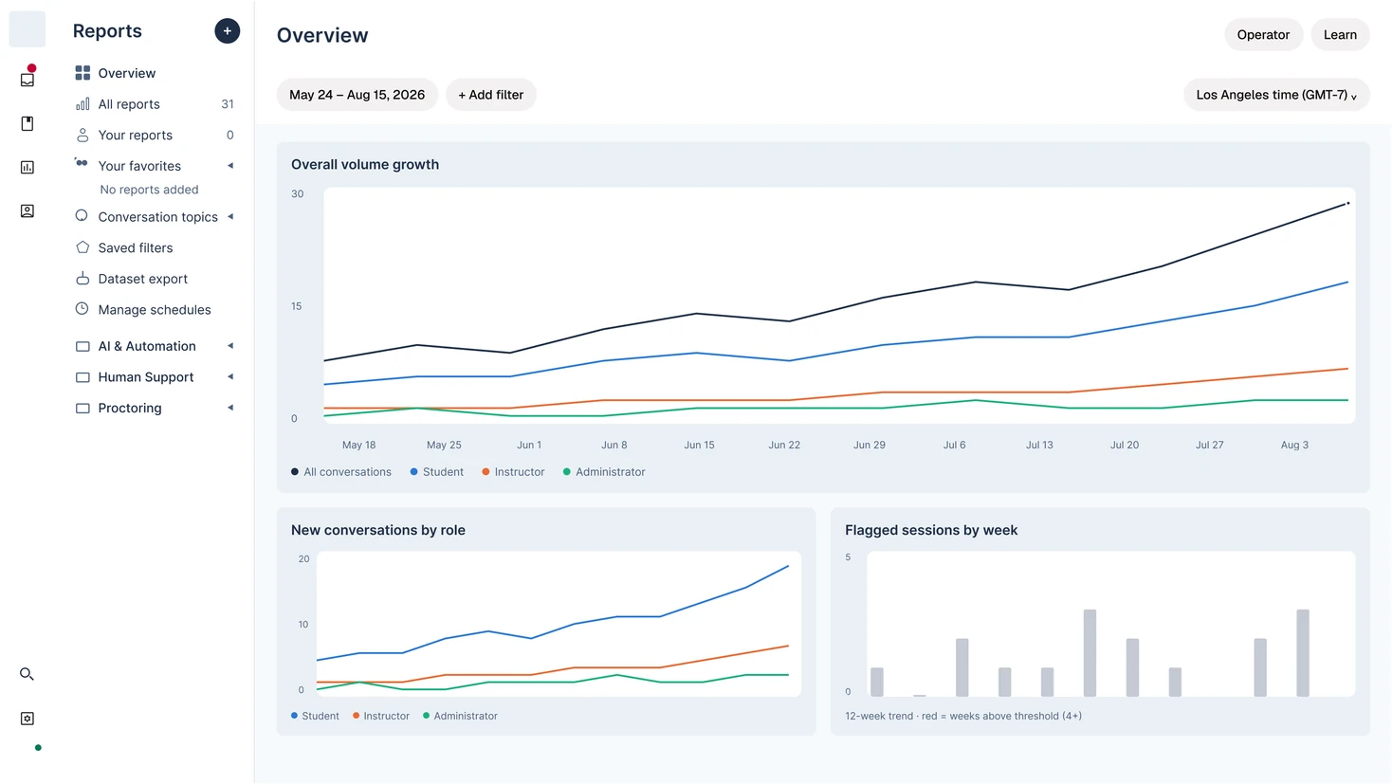Viewport: 1392px width, 784px height.
Task: Click the workspace avatar at top left
Action: tap(27, 29)
